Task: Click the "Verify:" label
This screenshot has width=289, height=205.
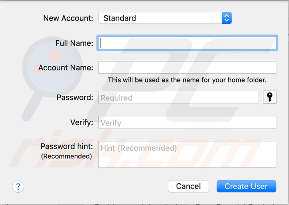Action: [82, 122]
